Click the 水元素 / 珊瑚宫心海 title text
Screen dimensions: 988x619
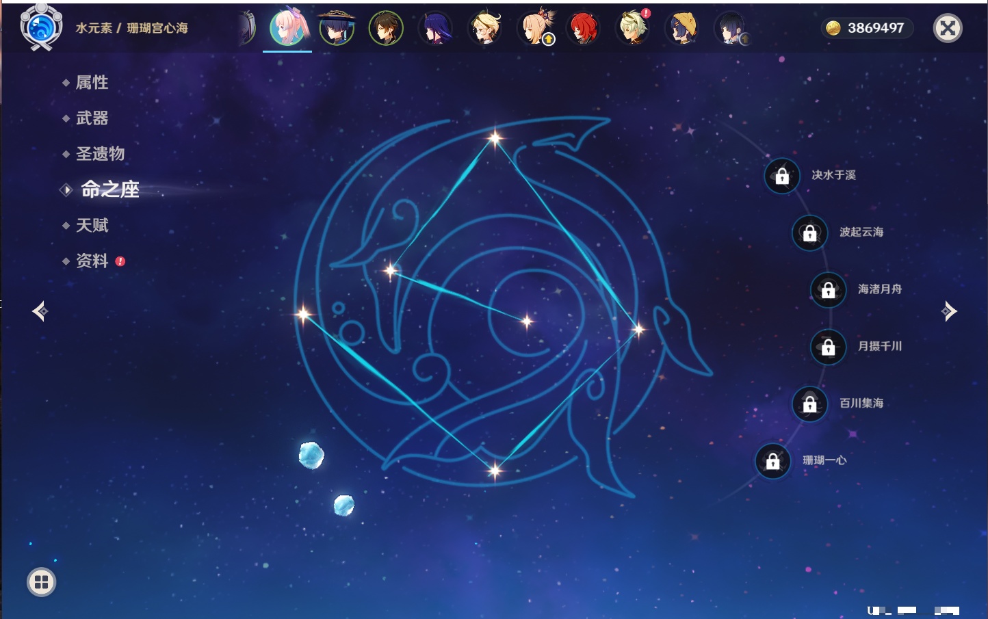tap(131, 28)
